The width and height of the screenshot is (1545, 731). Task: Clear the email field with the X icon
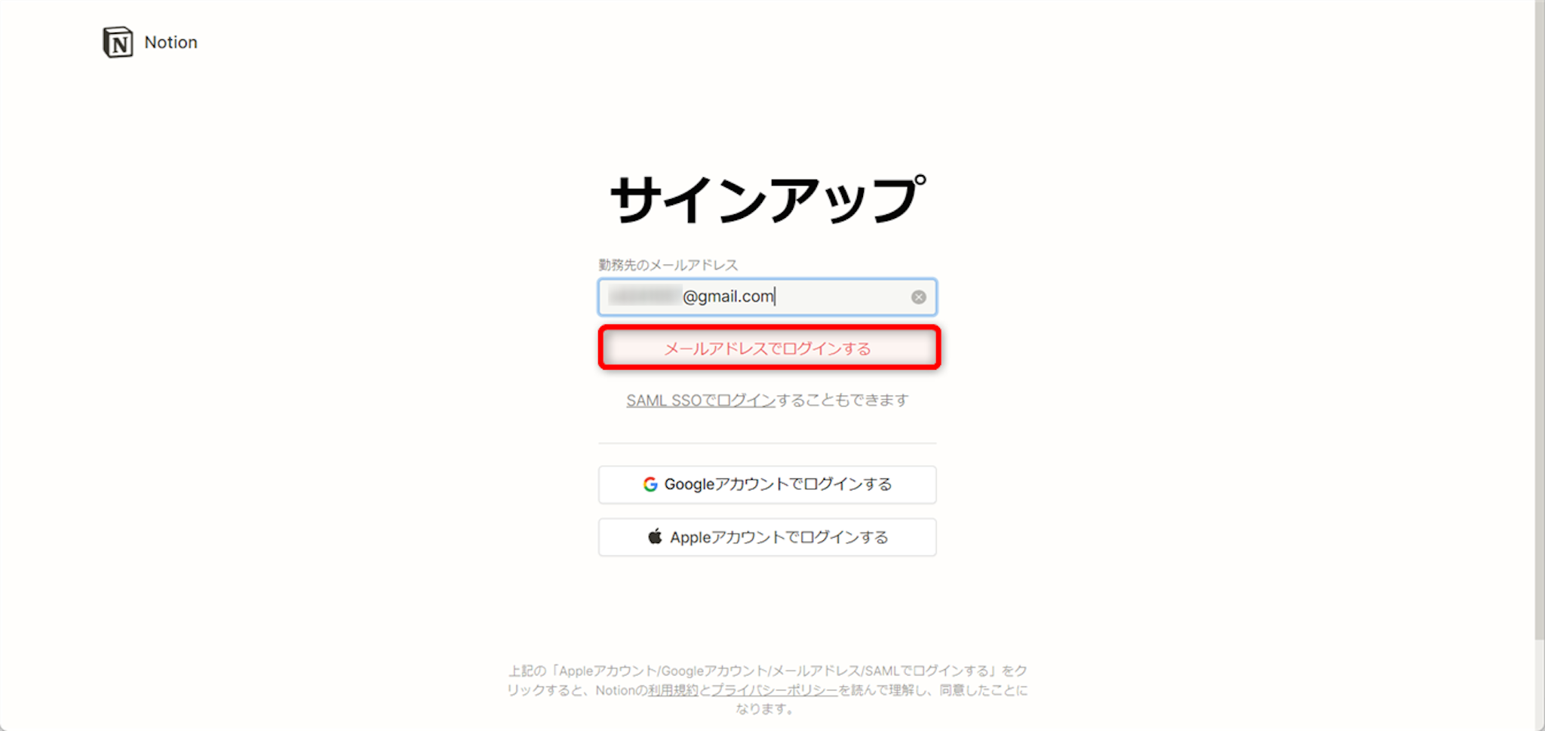(918, 297)
